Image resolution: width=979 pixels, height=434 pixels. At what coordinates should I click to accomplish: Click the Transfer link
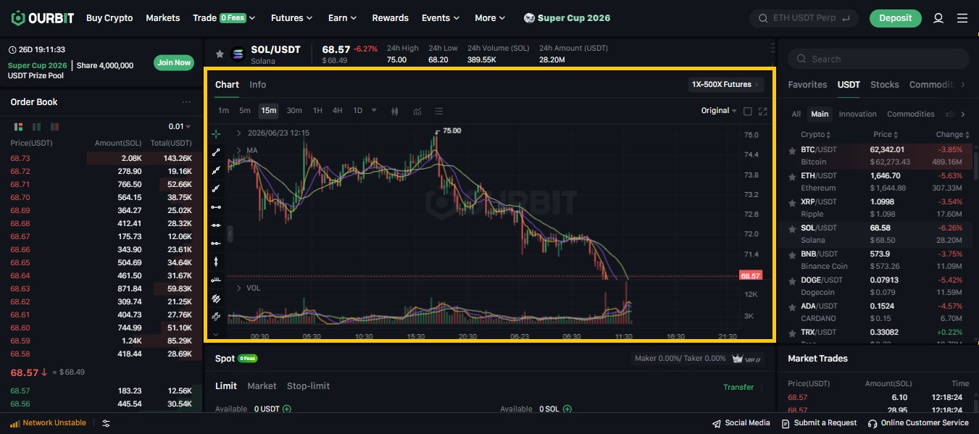tap(738, 387)
